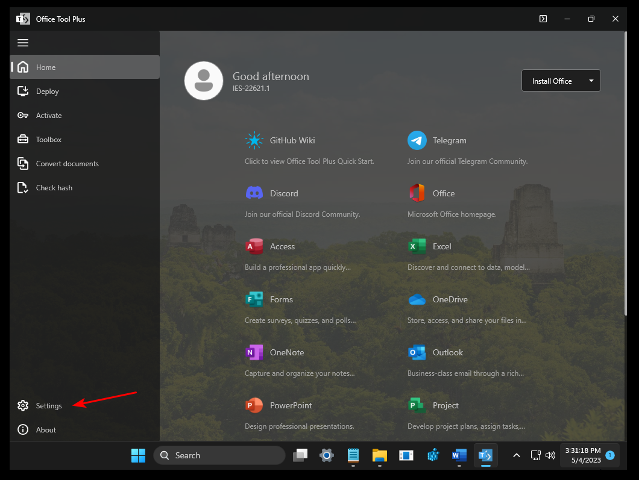Viewport: 639px width, 480px height.
Task: Click the GitHub Wiki icon
Action: pos(254,140)
